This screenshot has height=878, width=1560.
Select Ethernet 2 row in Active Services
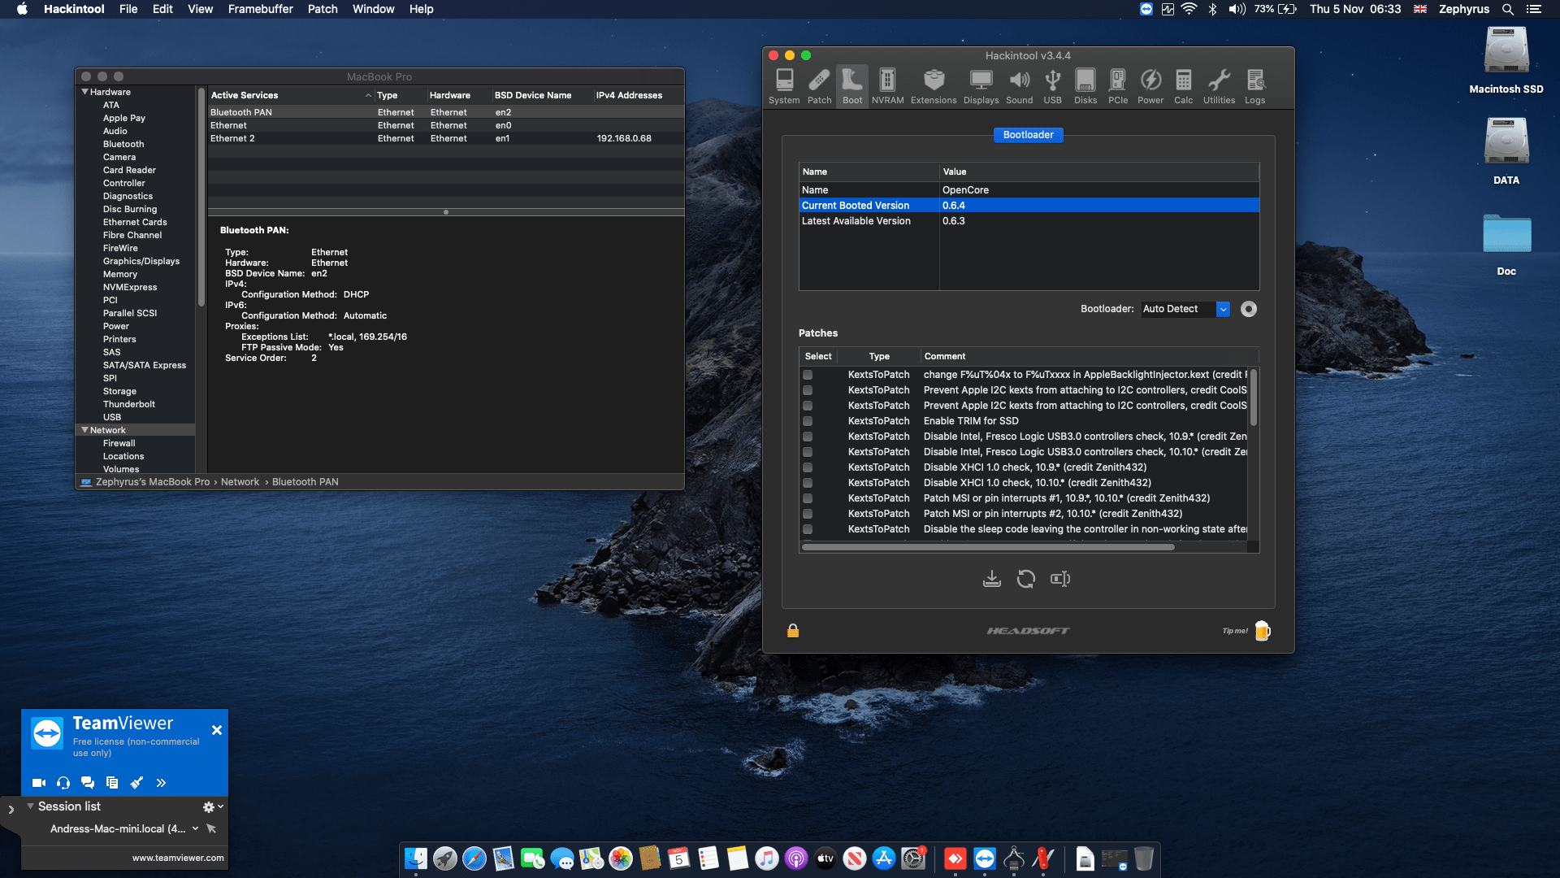coord(445,138)
